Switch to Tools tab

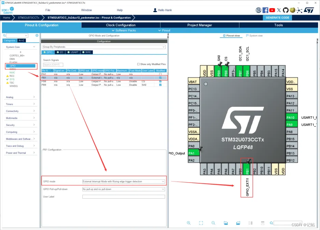279,25
